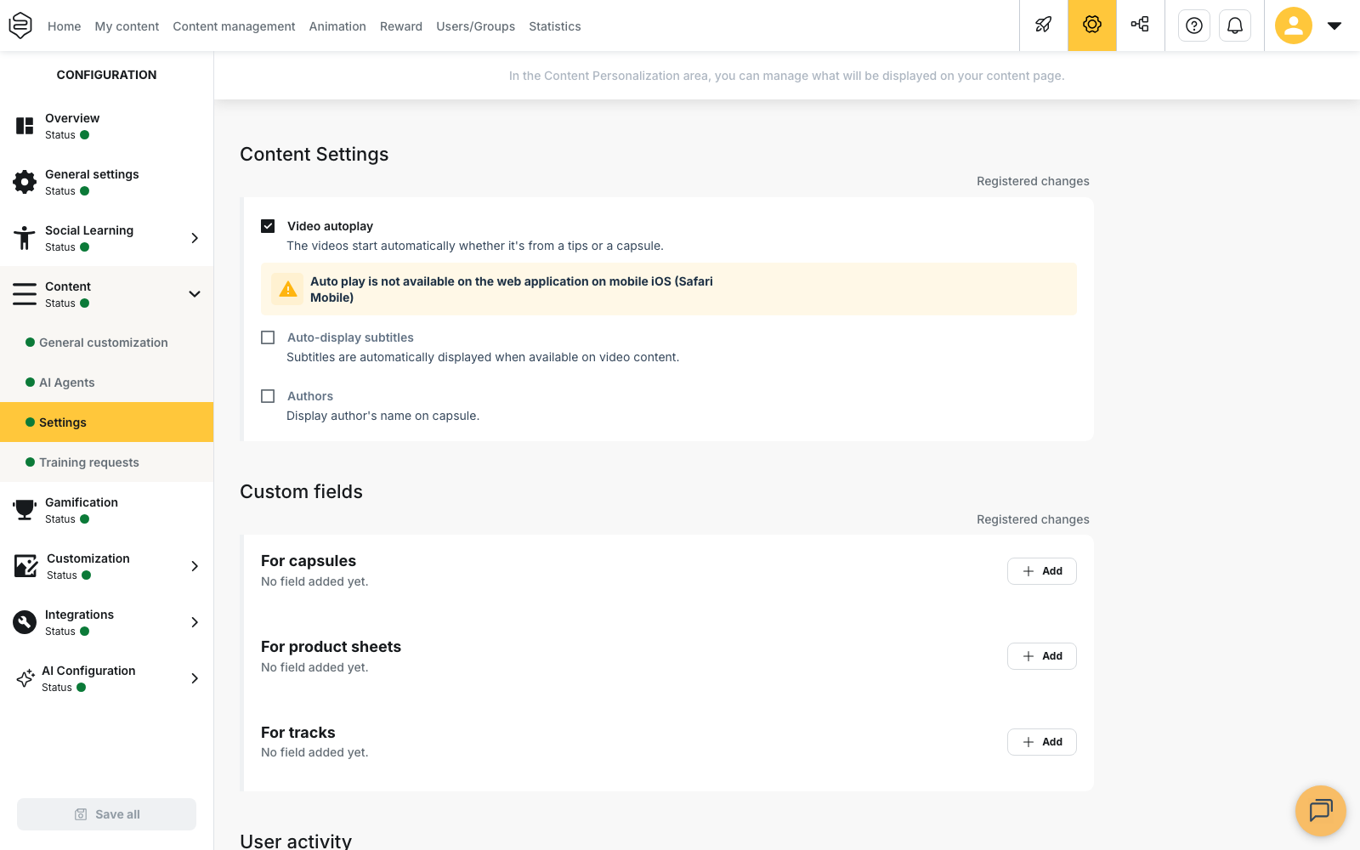Click the Customization image icon
The image size is (1360, 850).
coord(25,566)
